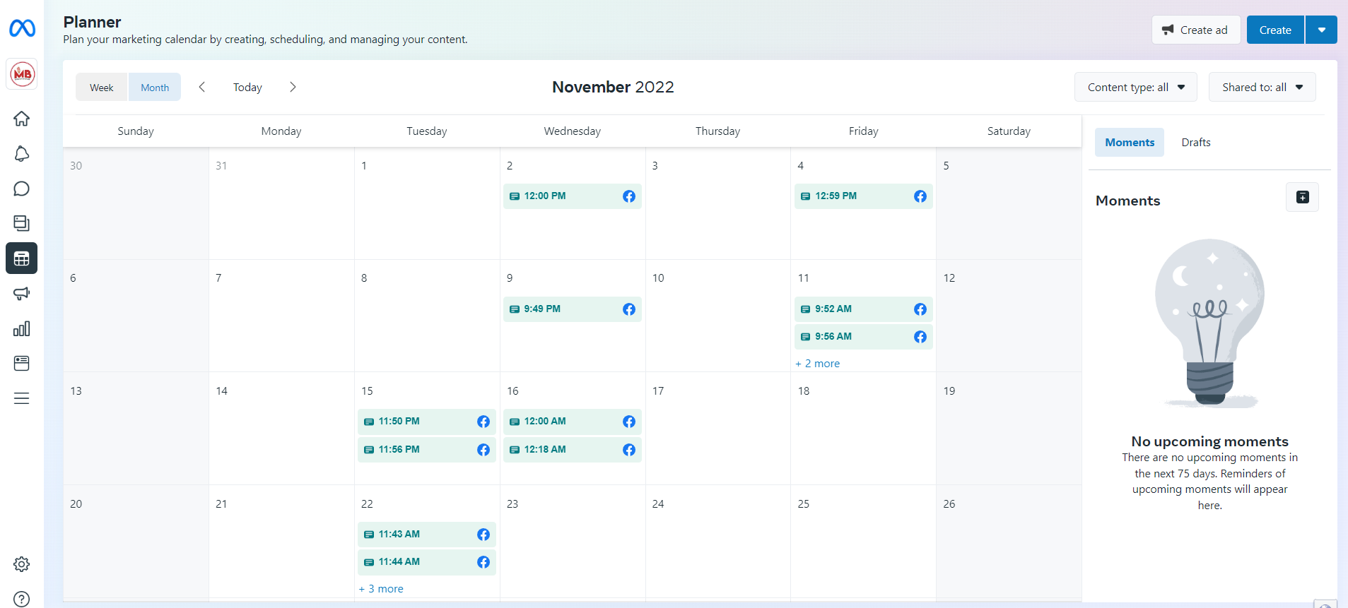Show 3 more posts on November 22

381,589
